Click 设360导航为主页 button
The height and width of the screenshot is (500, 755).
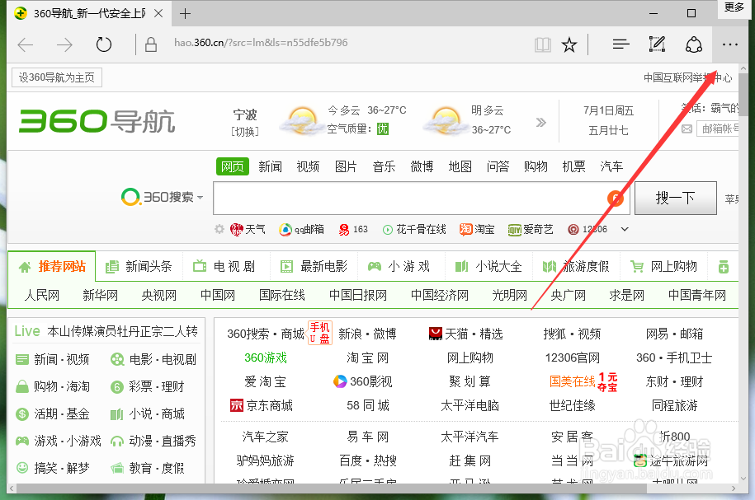tap(57, 77)
